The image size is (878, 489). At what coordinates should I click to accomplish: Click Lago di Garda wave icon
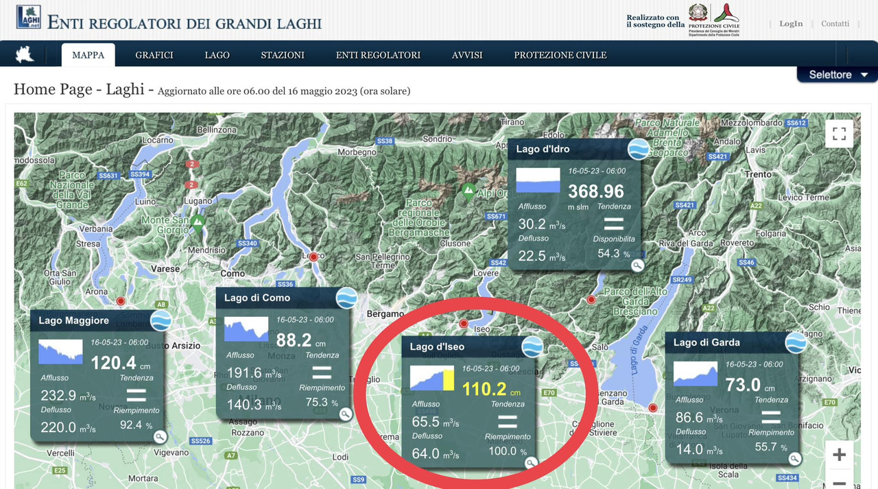click(796, 343)
